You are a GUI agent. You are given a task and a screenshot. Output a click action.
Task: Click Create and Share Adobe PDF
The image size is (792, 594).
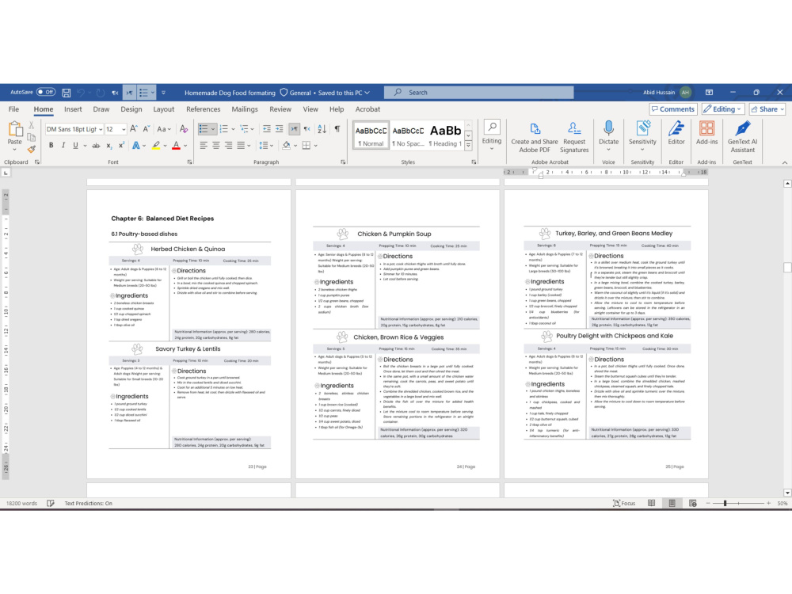point(535,137)
